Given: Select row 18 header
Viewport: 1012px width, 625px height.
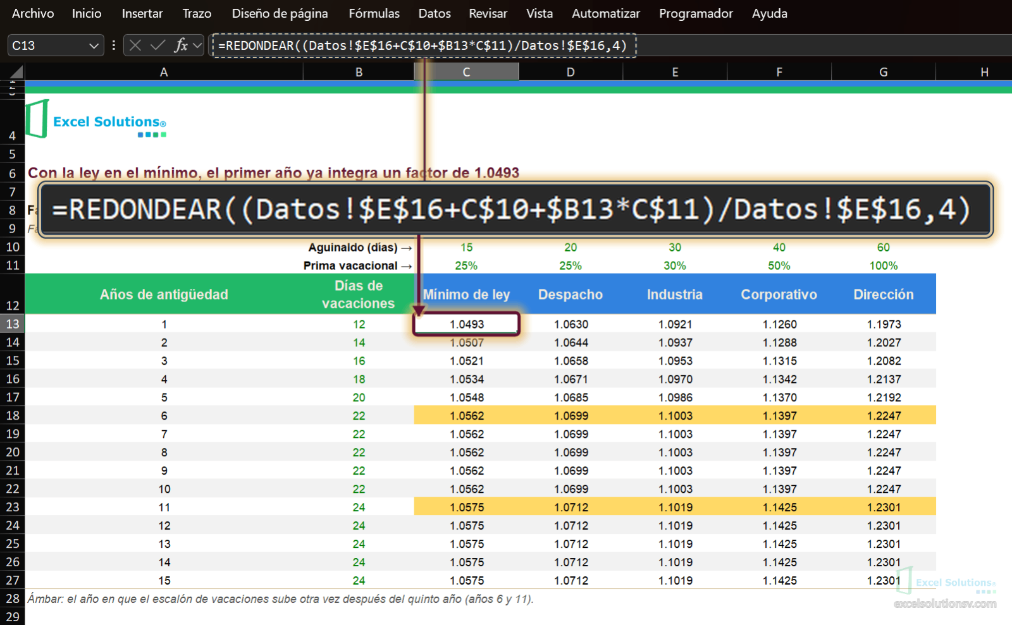Looking at the screenshot, I should (13, 415).
